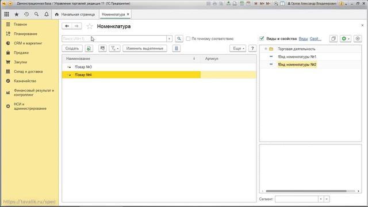Click the calendar icon in title bar

[248, 3]
